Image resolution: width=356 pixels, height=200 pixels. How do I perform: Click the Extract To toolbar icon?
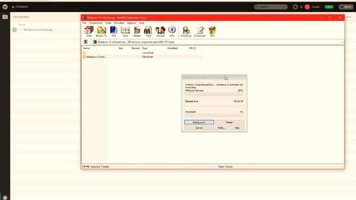(101, 32)
